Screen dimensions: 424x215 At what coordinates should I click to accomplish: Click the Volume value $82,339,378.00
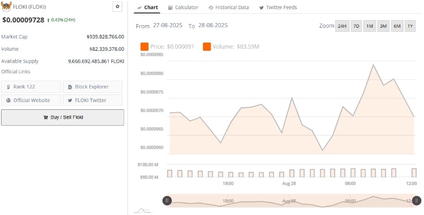click(x=107, y=49)
